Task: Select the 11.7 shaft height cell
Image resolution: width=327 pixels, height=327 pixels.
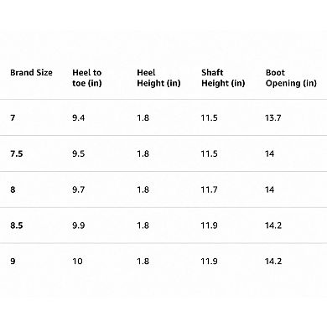Action: pyautogui.click(x=209, y=189)
